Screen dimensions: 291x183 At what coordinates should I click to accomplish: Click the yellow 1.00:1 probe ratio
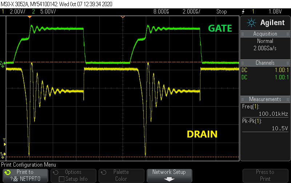(282, 70)
